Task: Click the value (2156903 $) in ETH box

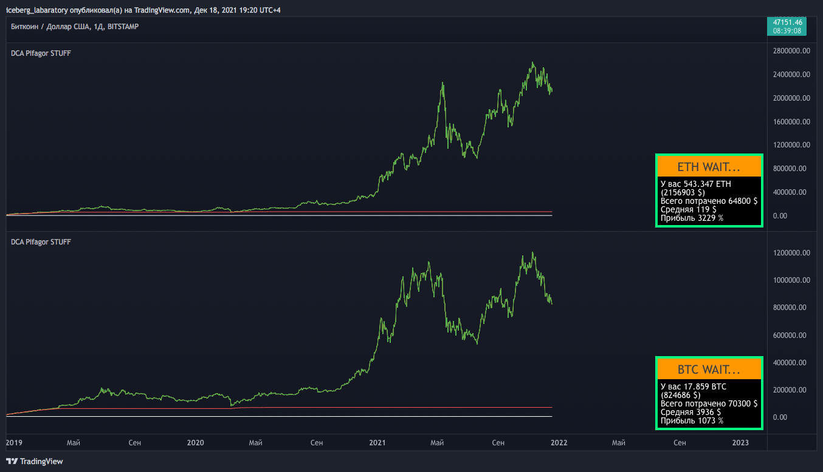Action: coord(683,192)
